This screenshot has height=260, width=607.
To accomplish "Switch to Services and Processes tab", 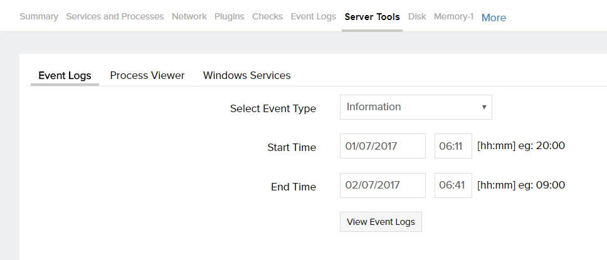I will [115, 17].
